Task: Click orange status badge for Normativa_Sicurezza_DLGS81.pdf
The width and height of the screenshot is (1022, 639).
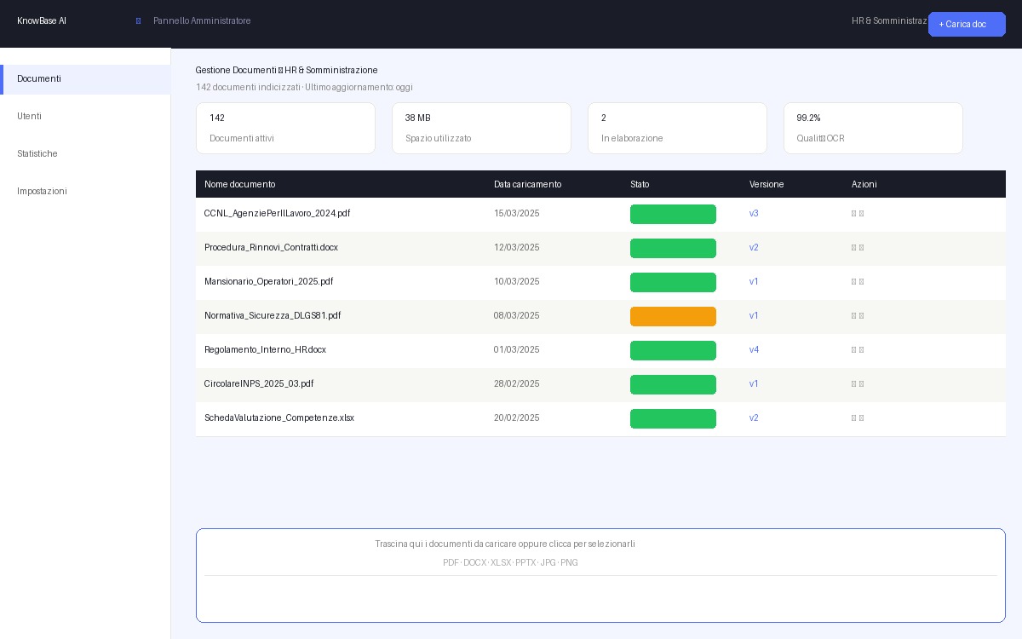Action: coord(673,316)
